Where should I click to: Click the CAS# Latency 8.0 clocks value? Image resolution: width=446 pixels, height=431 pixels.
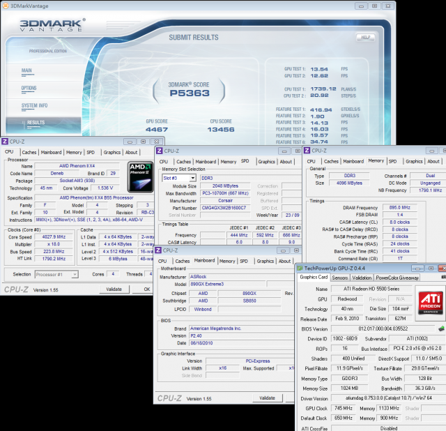tap(399, 222)
